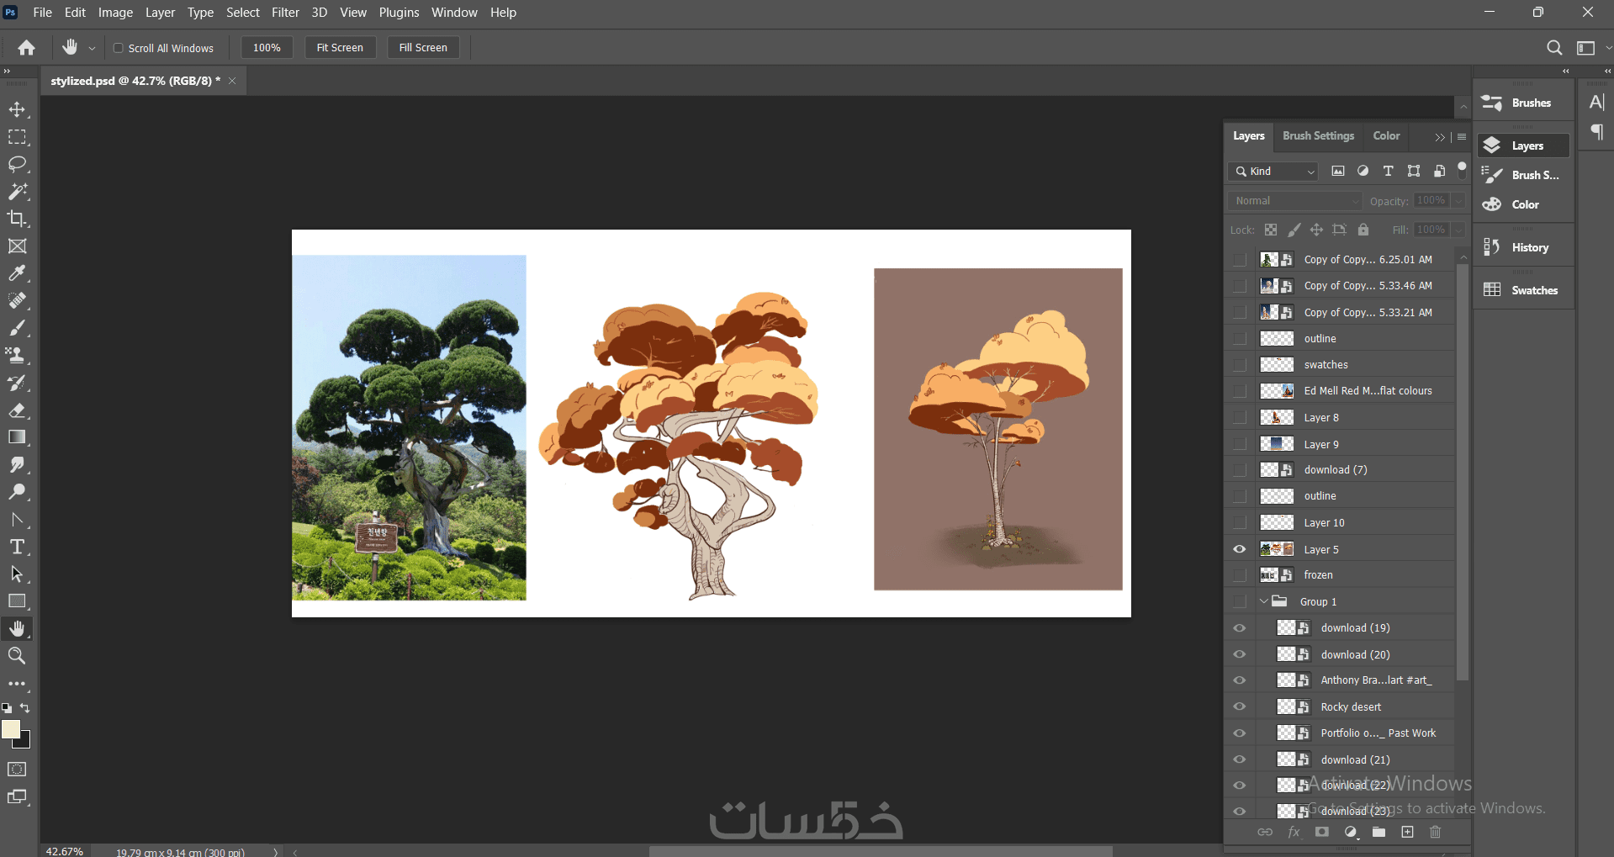This screenshot has width=1614, height=857.
Task: Click the 100% zoom button
Action: pos(267,48)
